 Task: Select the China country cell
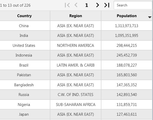[x=24, y=26]
